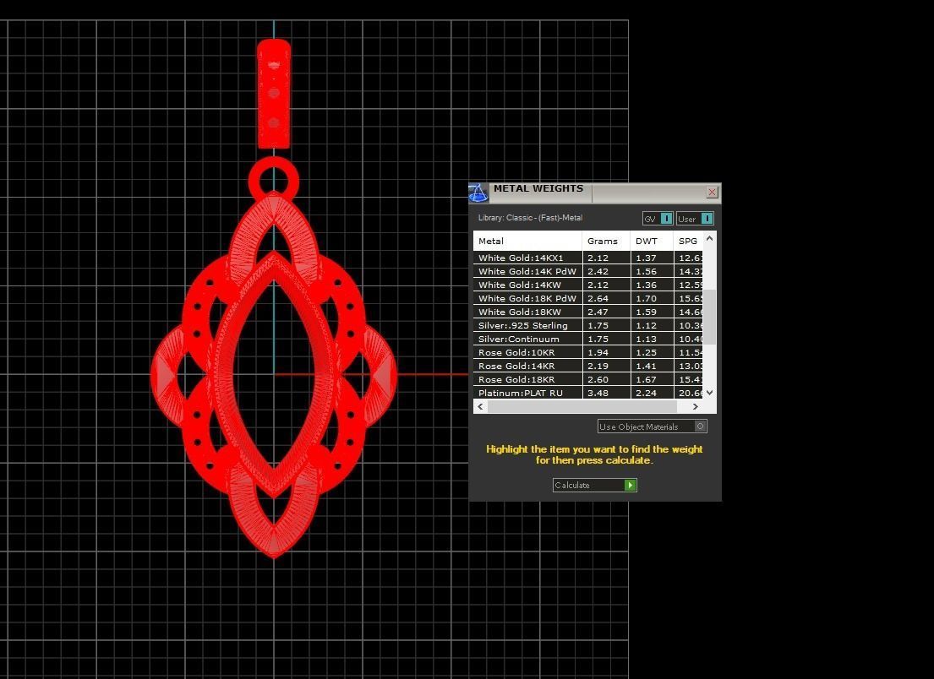Click the horizontal scrollbar thumb
This screenshot has width=934, height=679.
point(582,406)
